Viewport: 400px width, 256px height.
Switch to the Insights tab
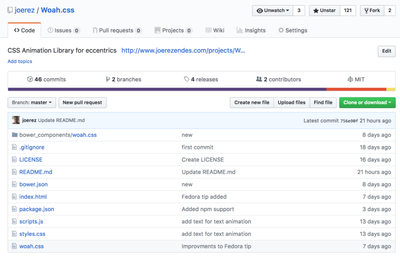[251, 30]
